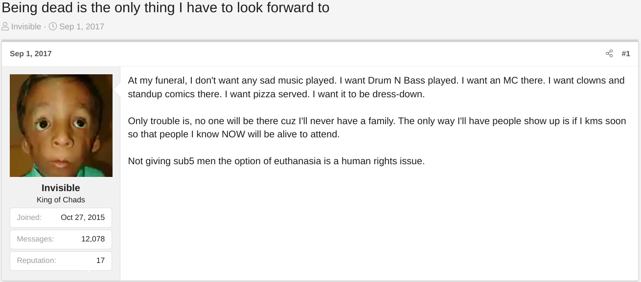The width and height of the screenshot is (641, 282).
Task: Click the reputation value 17
Action: pos(100,260)
